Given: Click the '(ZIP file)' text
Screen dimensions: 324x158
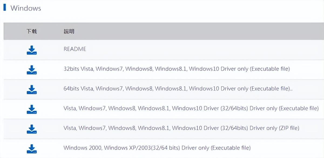Looking at the screenshot, I should 289,128.
